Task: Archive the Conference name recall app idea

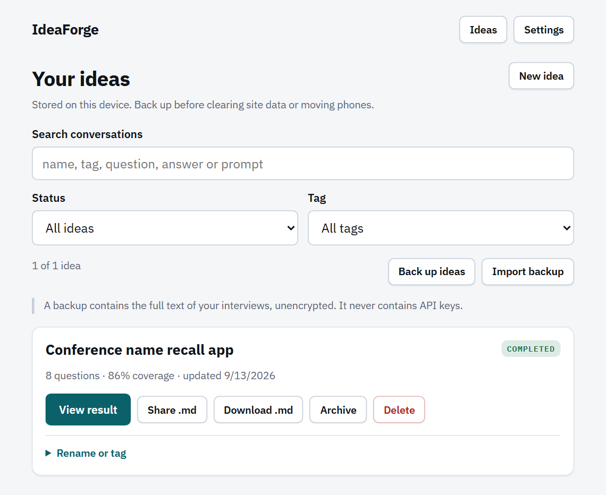Action: (x=338, y=409)
